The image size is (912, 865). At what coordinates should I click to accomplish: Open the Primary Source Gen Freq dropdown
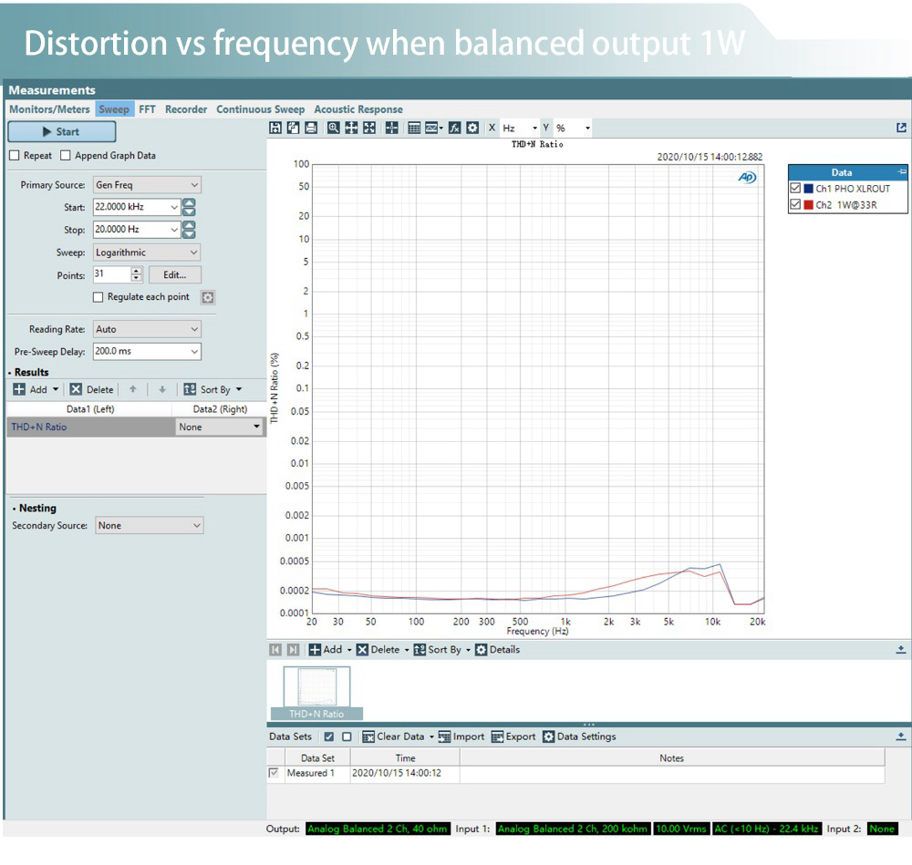[146, 185]
